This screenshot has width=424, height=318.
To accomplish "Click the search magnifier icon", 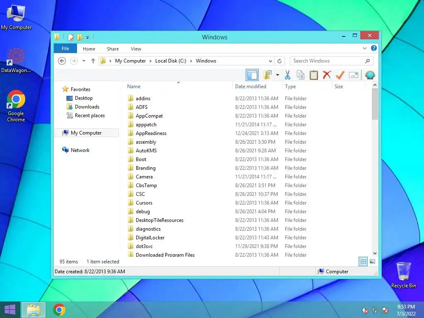I will (368, 61).
